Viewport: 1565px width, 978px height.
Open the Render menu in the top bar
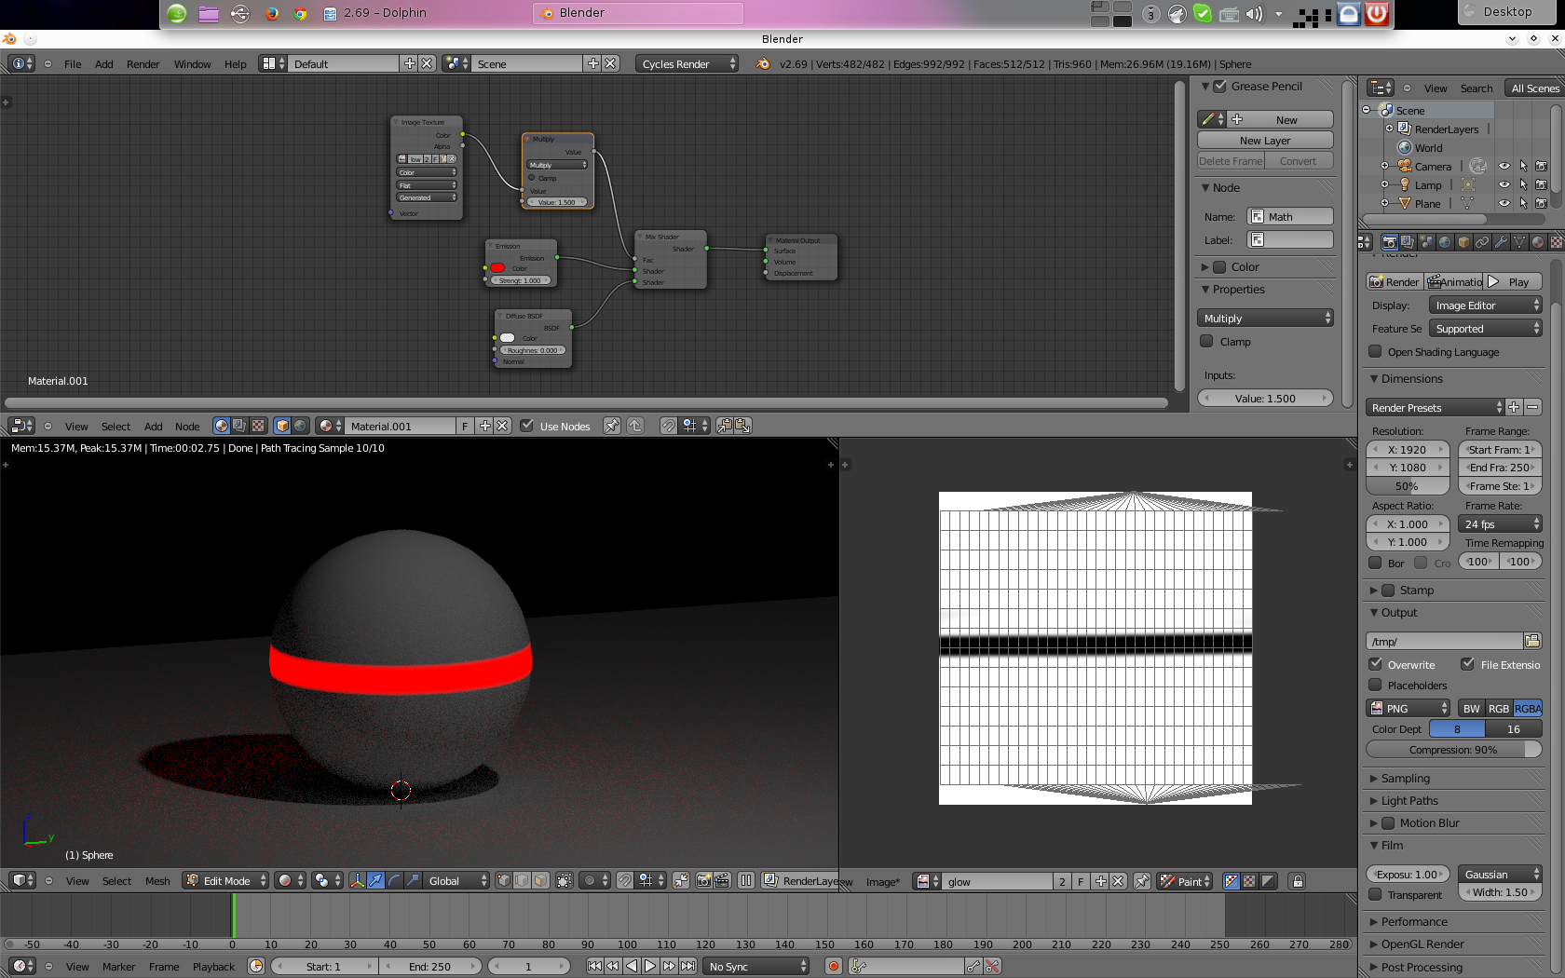143,64
